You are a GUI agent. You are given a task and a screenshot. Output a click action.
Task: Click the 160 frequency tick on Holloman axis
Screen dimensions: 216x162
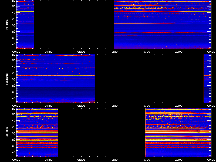click(x=13, y=6)
